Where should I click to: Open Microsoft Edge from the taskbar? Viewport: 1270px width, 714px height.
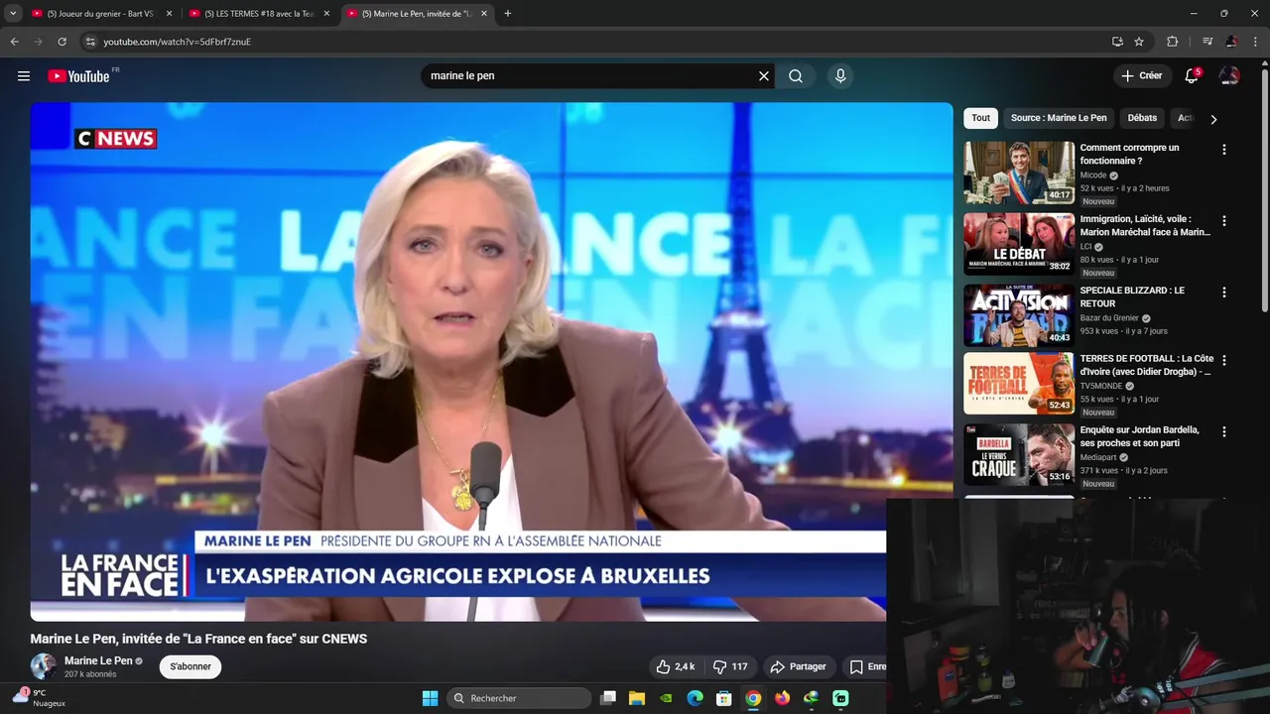(696, 698)
